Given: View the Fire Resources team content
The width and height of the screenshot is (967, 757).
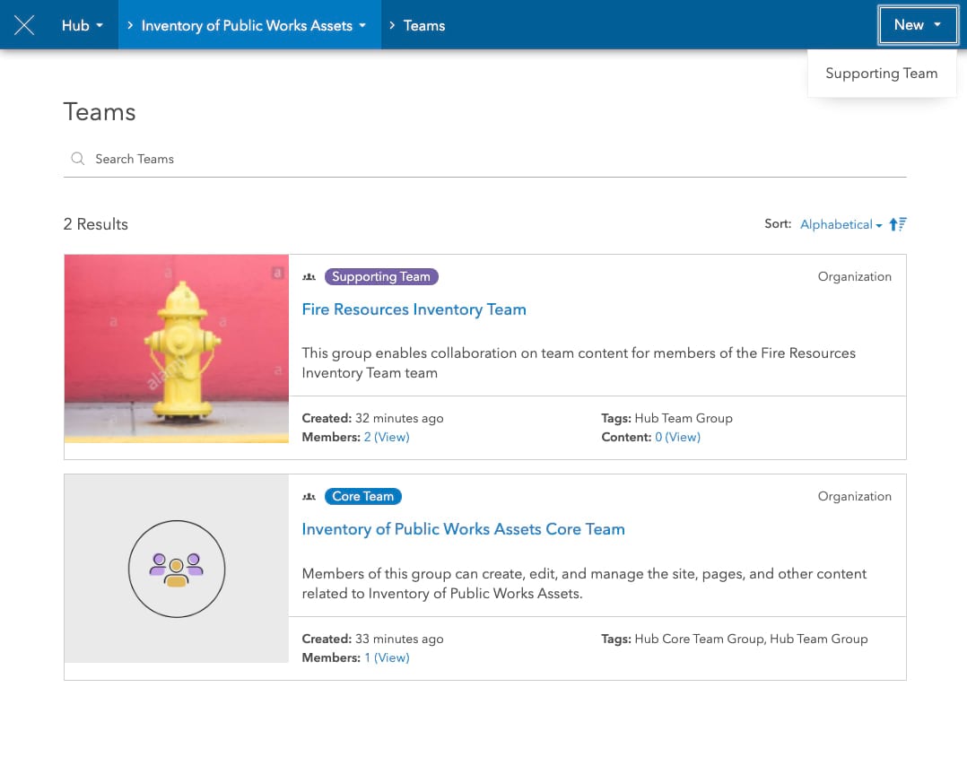Looking at the screenshot, I should click(x=677, y=437).
